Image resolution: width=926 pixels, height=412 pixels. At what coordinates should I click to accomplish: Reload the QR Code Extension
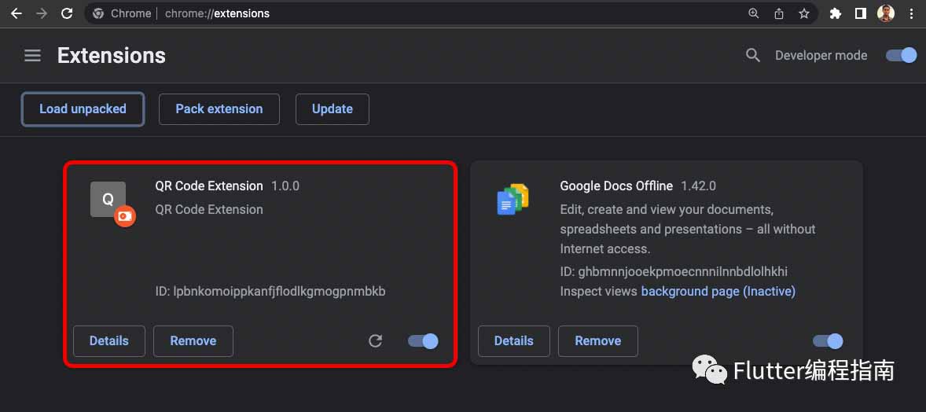(x=376, y=341)
